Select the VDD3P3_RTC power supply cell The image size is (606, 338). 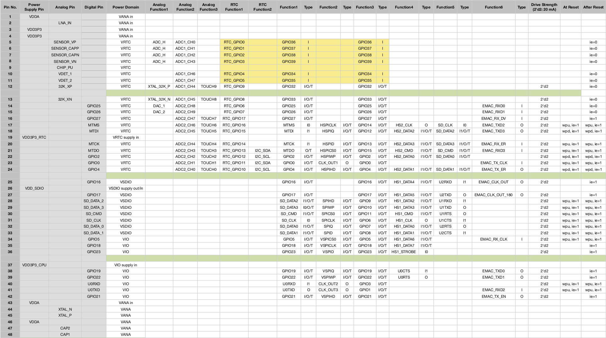pos(34,137)
